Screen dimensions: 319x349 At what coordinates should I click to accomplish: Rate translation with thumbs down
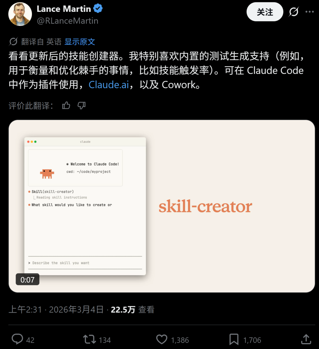(82, 105)
